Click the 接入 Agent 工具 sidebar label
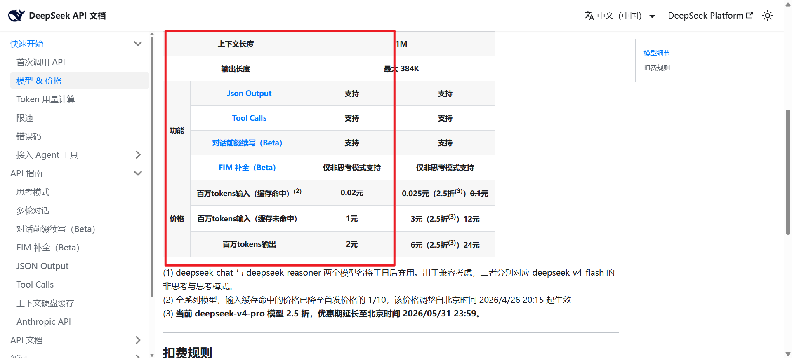Image resolution: width=792 pixels, height=358 pixels. [47, 155]
